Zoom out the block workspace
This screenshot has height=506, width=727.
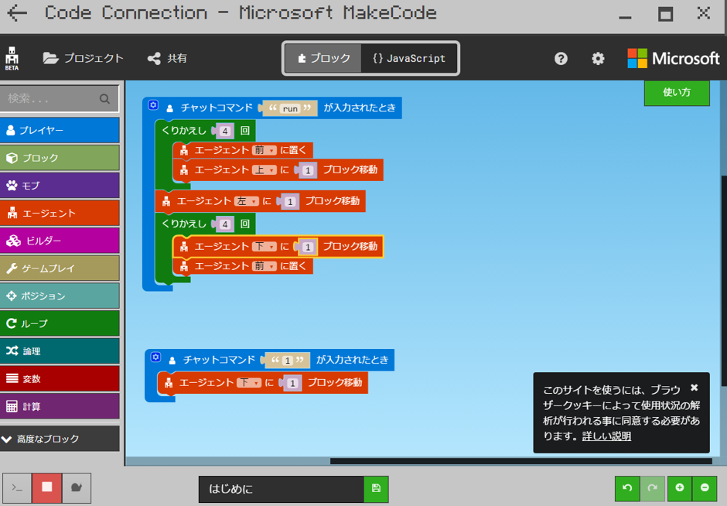[705, 488]
